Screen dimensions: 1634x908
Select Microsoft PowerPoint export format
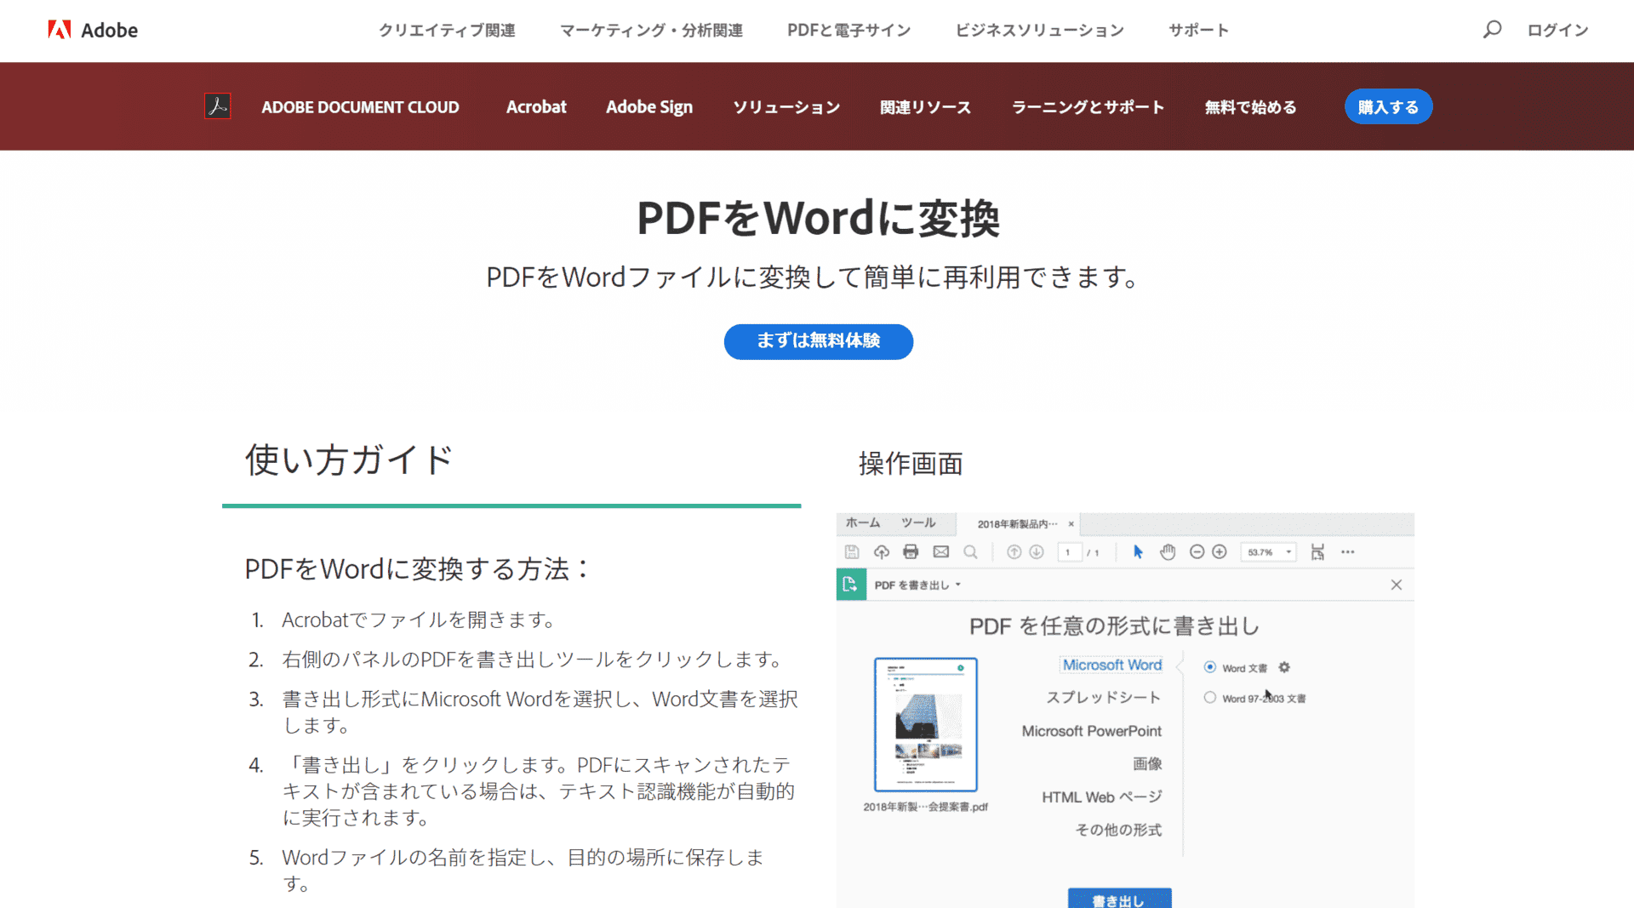click(1092, 731)
